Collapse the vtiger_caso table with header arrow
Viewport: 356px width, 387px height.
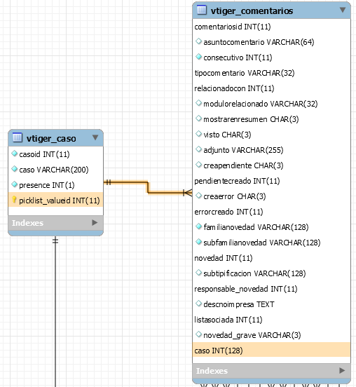[95, 137]
